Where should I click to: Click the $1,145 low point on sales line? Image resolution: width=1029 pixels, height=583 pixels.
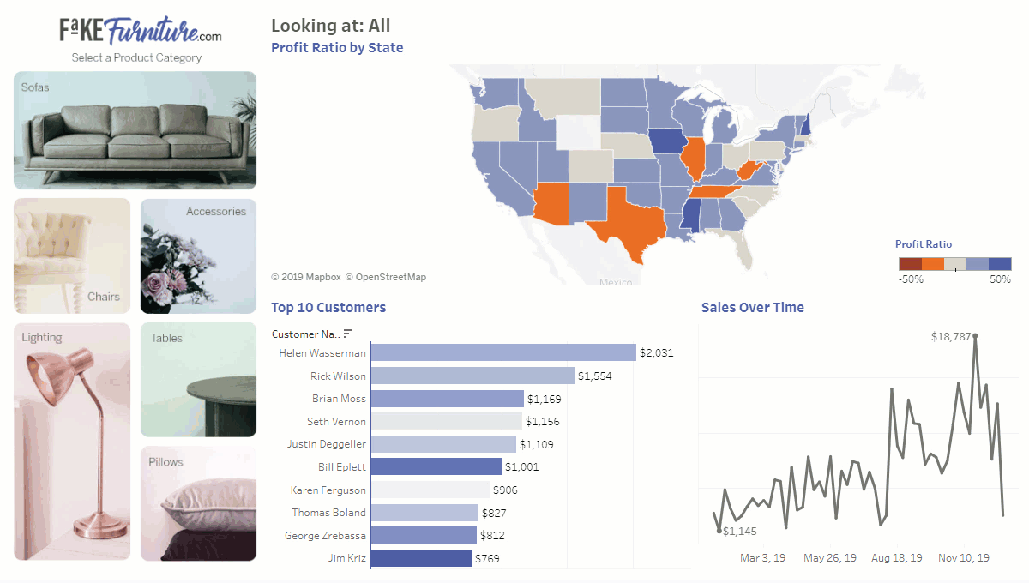point(719,531)
